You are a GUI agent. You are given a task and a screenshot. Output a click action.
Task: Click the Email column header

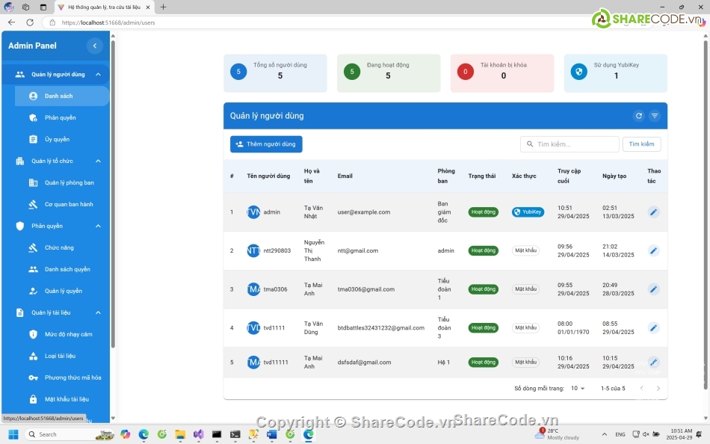[x=345, y=176]
